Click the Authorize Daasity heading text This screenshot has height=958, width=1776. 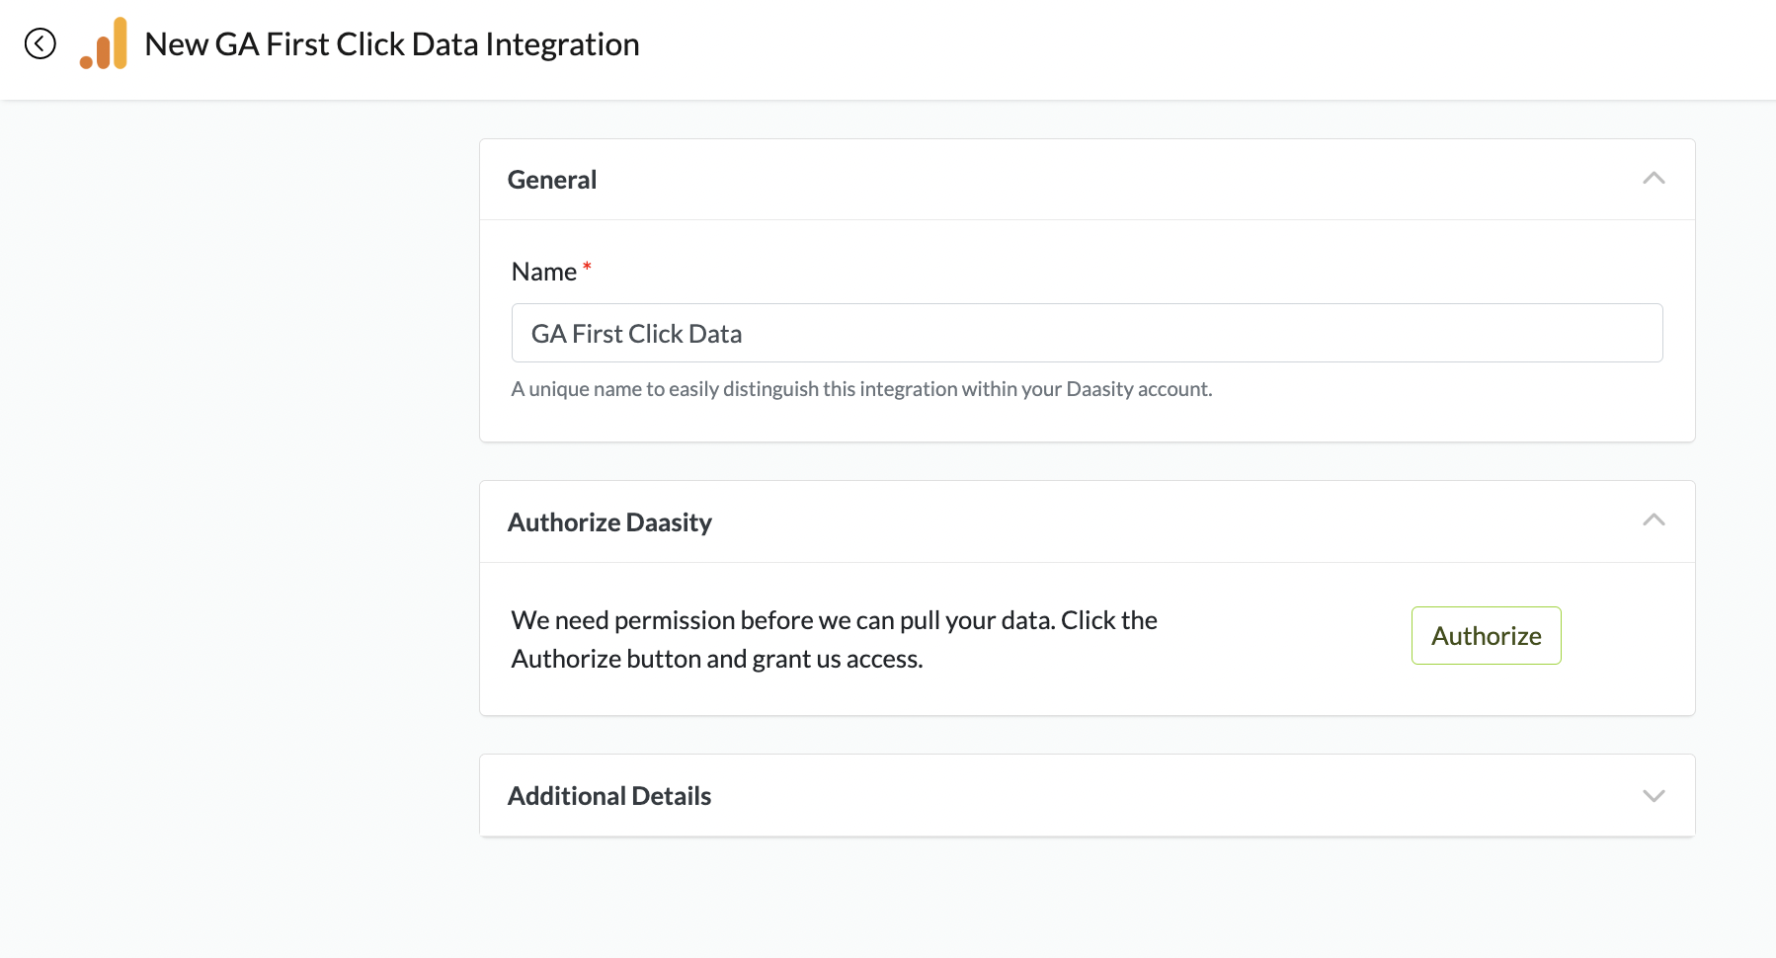coord(609,522)
